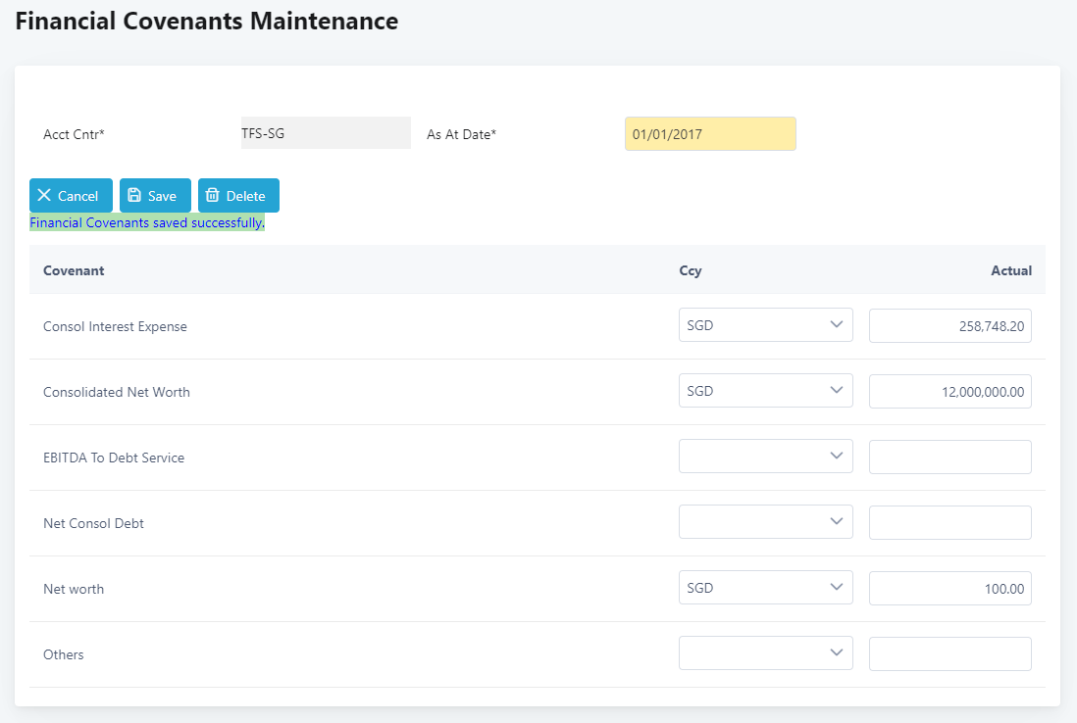Click Net Consol Debt actual field
This screenshot has height=723, width=1077.
949,523
